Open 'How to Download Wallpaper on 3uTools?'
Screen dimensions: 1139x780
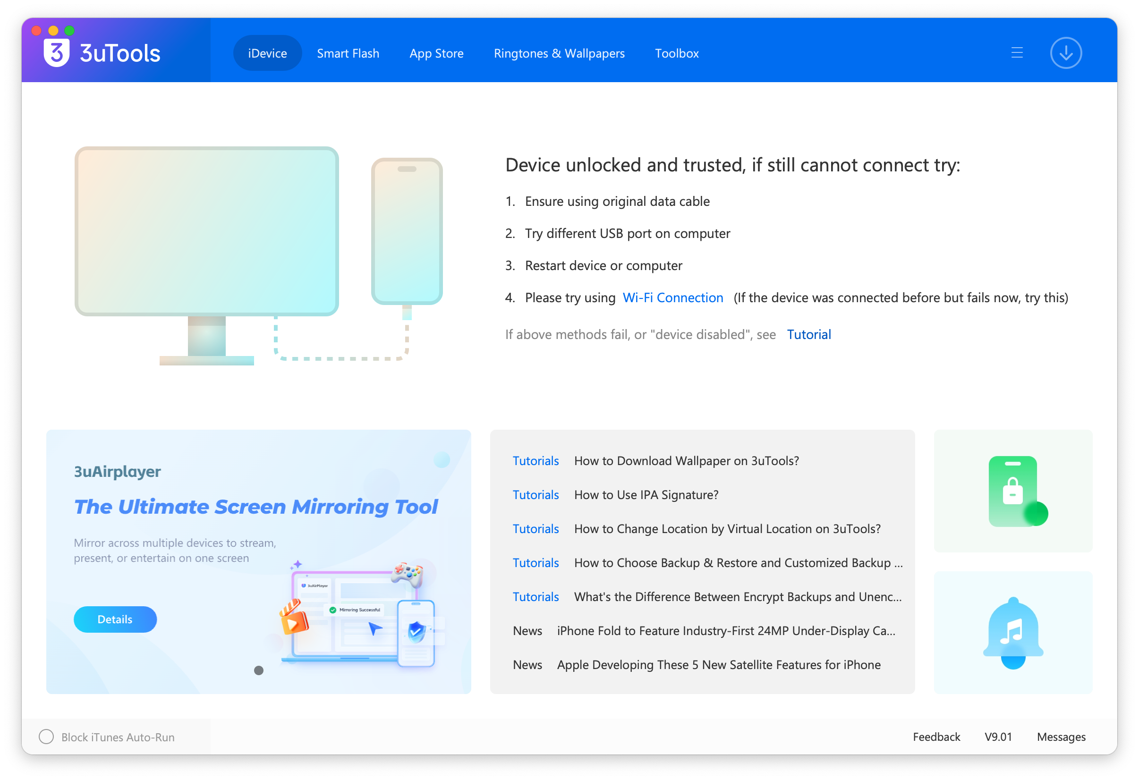(x=686, y=460)
